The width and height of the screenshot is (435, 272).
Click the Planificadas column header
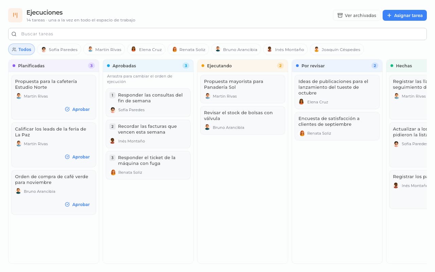point(54,66)
